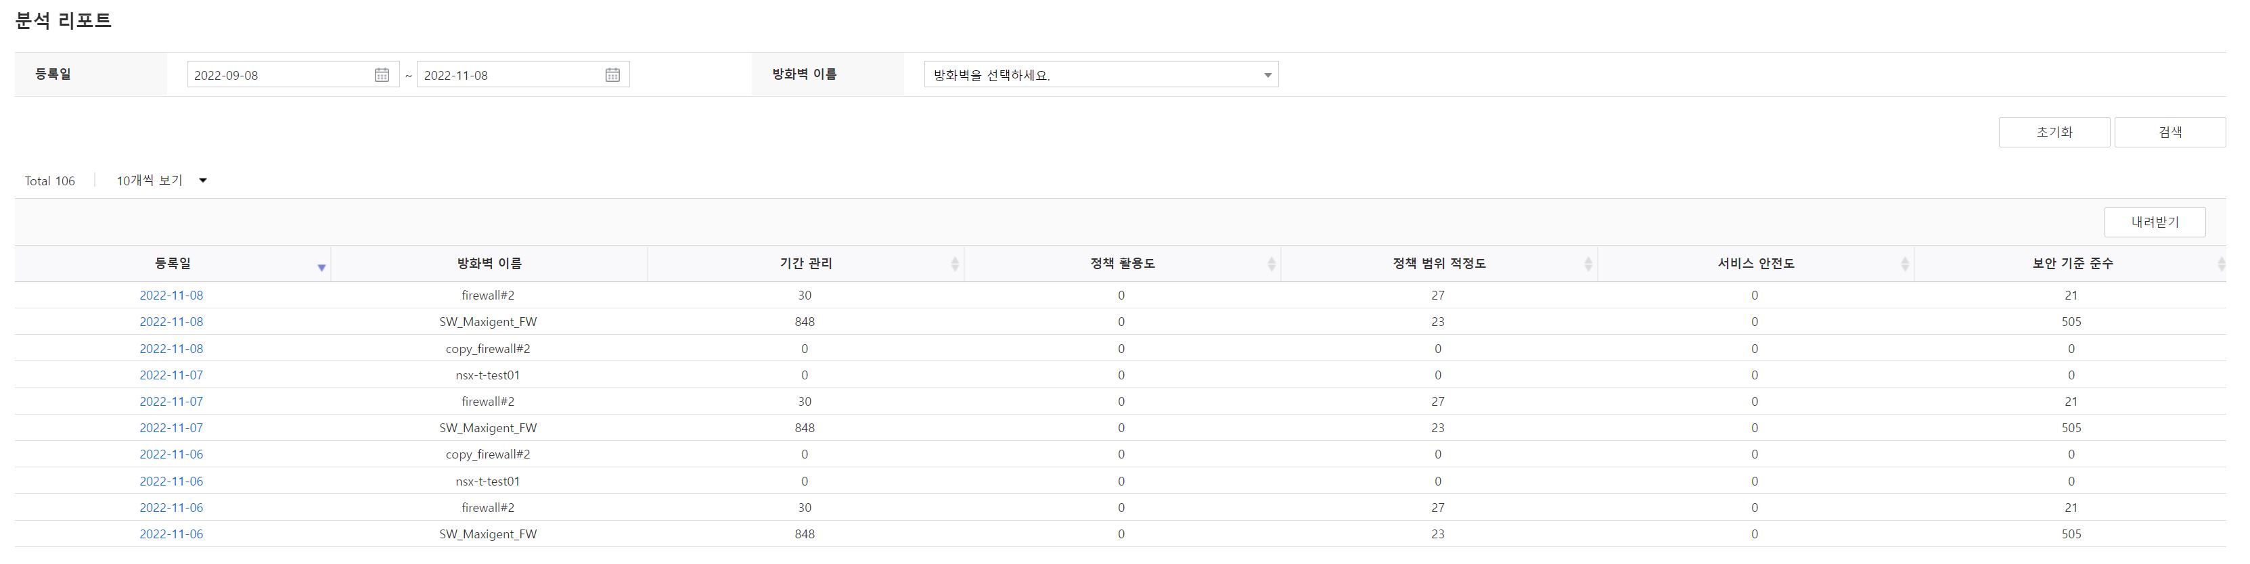Click value 848 in 2022-11-07 SW_Maxigent_FW row
Screen dimensions: 2250x564
pyautogui.click(x=805, y=428)
